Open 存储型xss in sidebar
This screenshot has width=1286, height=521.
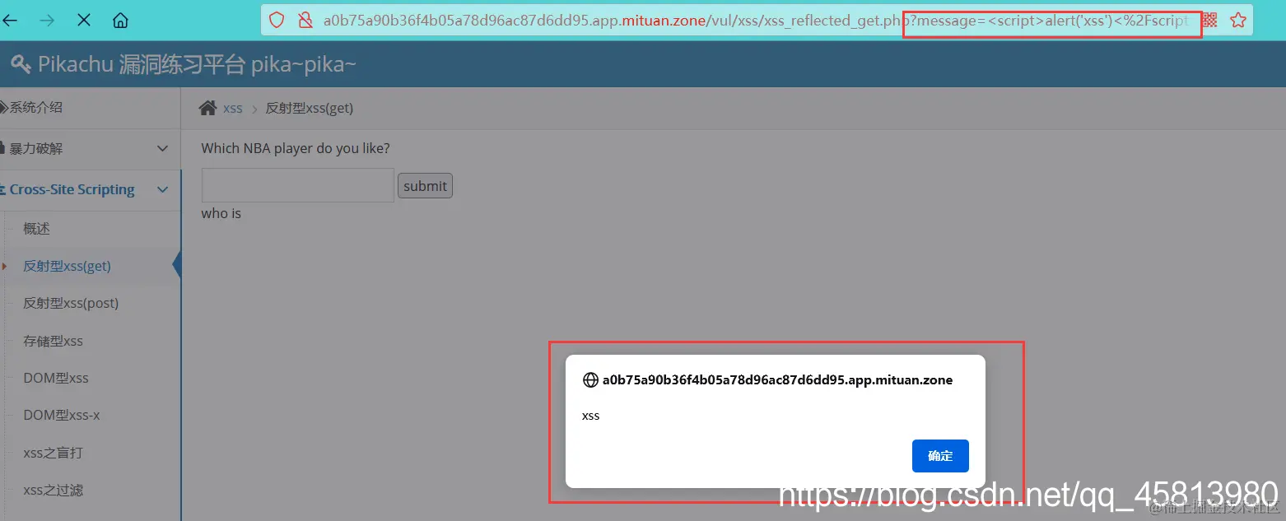click(53, 341)
